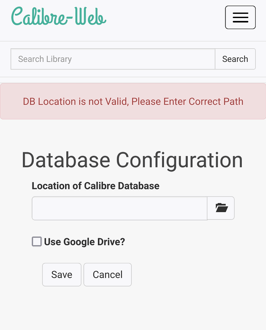Viewport: 266px width, 330px height.
Task: Click the Database Configuration heading
Action: click(132, 160)
